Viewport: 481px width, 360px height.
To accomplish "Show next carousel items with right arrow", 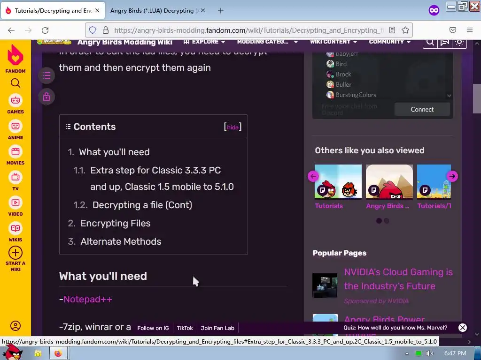I will [x=452, y=176].
